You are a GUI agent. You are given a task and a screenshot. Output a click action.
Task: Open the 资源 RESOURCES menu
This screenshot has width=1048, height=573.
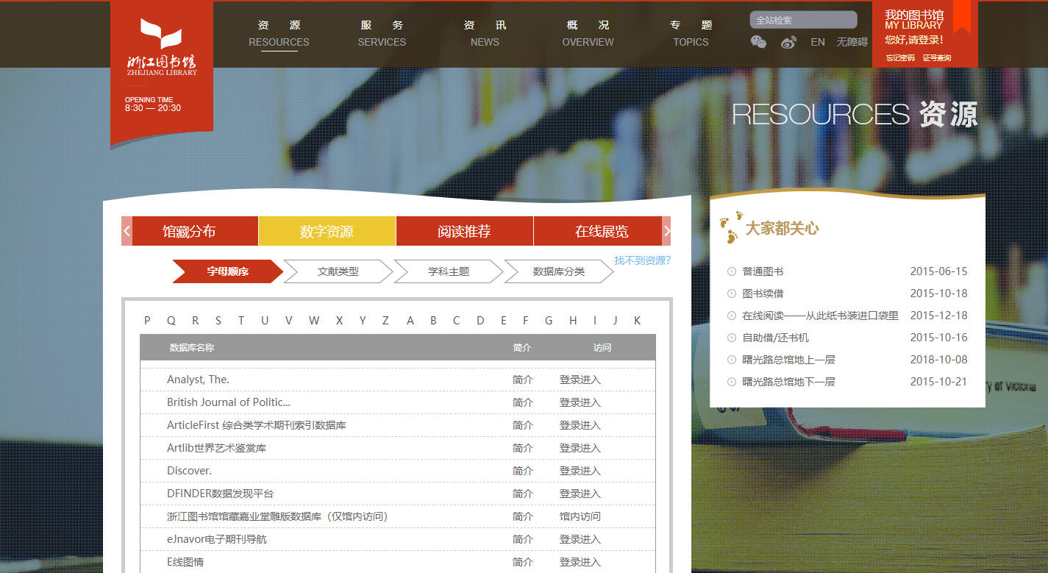click(x=279, y=34)
